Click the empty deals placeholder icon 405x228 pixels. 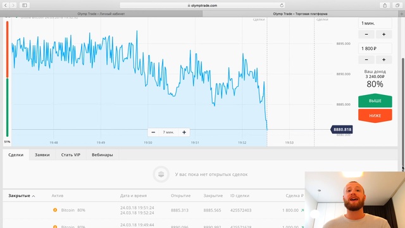161,175
